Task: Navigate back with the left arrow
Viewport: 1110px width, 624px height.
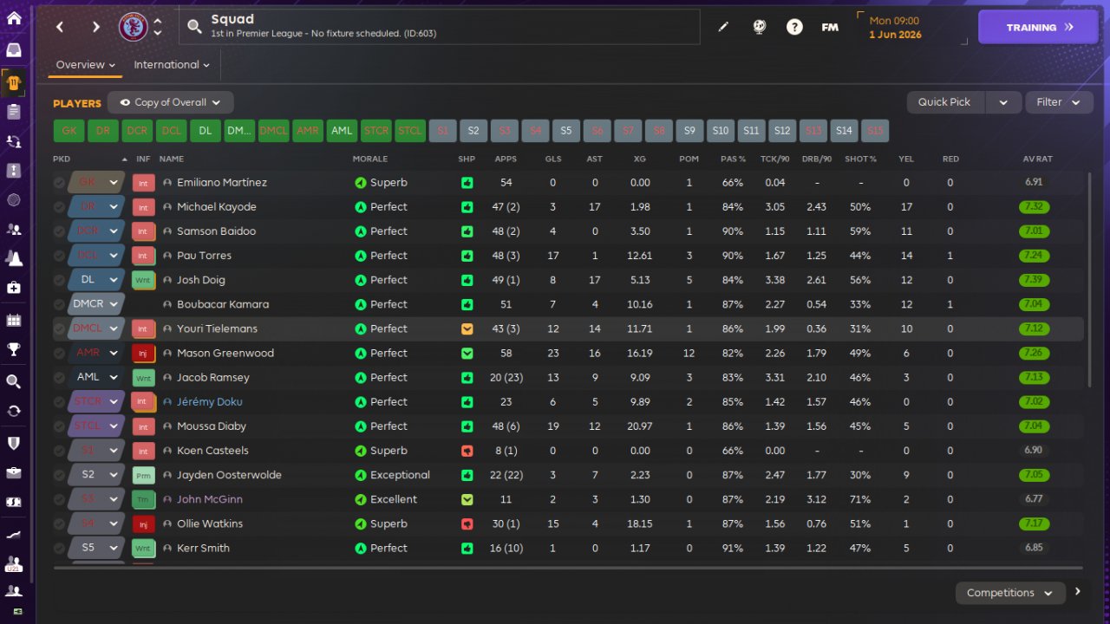Action: 60,27
